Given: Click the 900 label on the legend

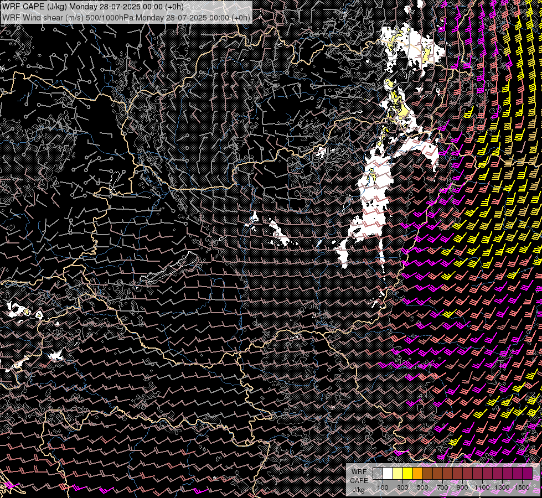Looking at the screenshot, I should coord(462,487).
